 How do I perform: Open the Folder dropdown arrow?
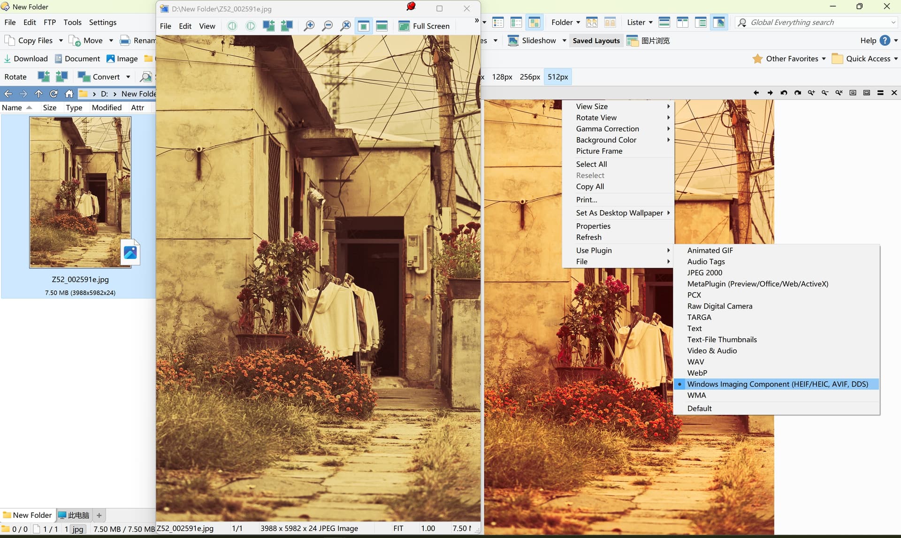(x=578, y=22)
